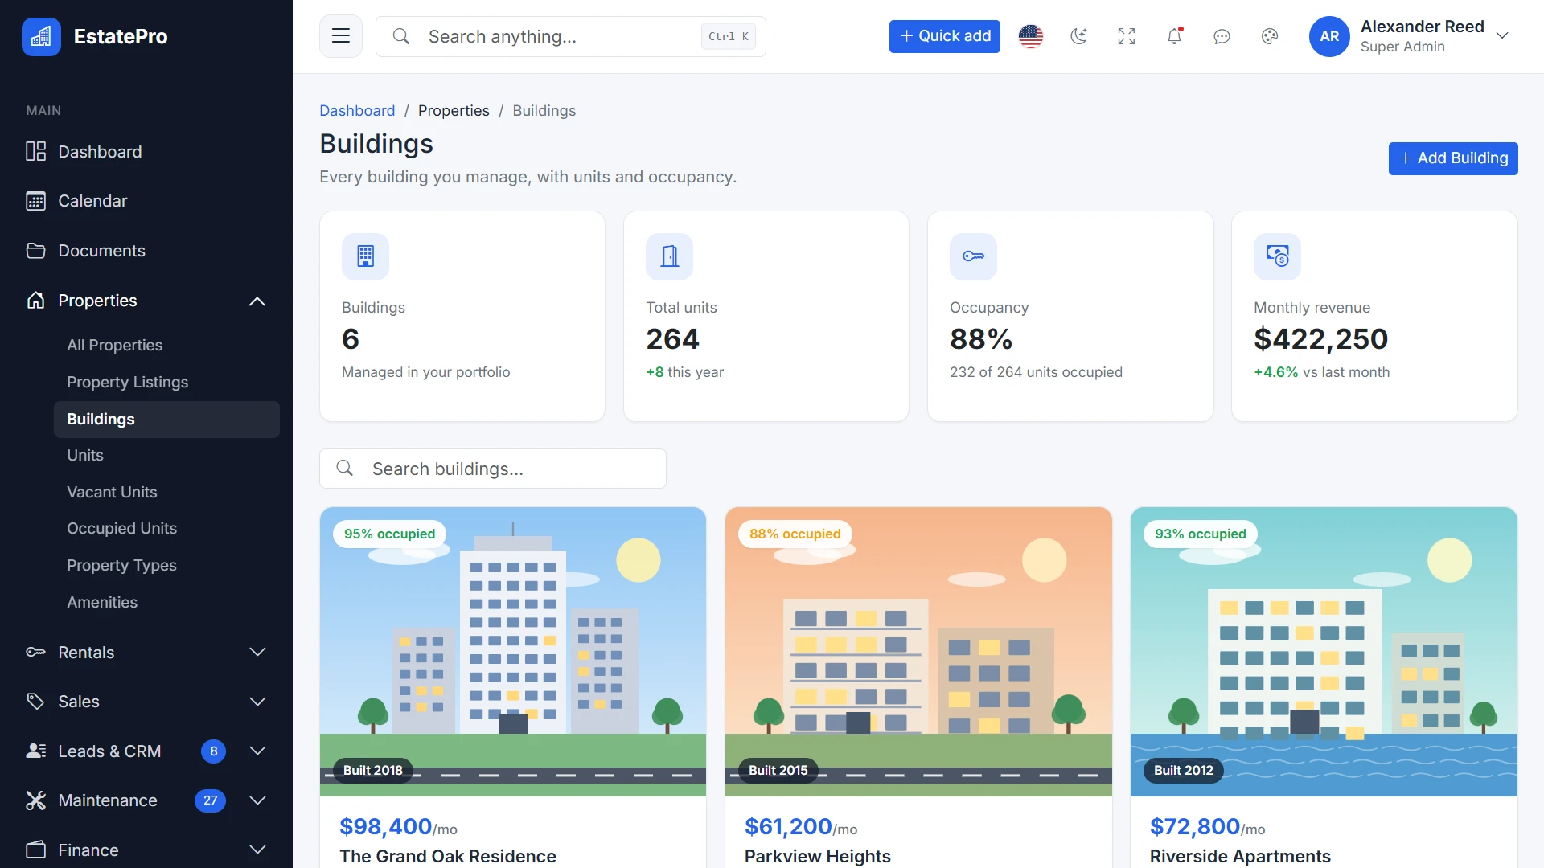Screen dimensions: 1544x868
Task: Click the Quick add button
Action: point(945,36)
